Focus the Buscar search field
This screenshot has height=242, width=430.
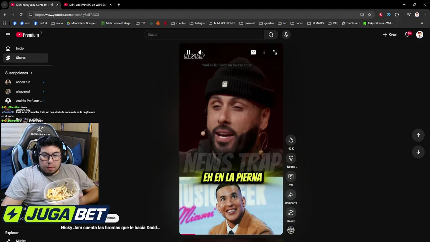click(x=204, y=35)
